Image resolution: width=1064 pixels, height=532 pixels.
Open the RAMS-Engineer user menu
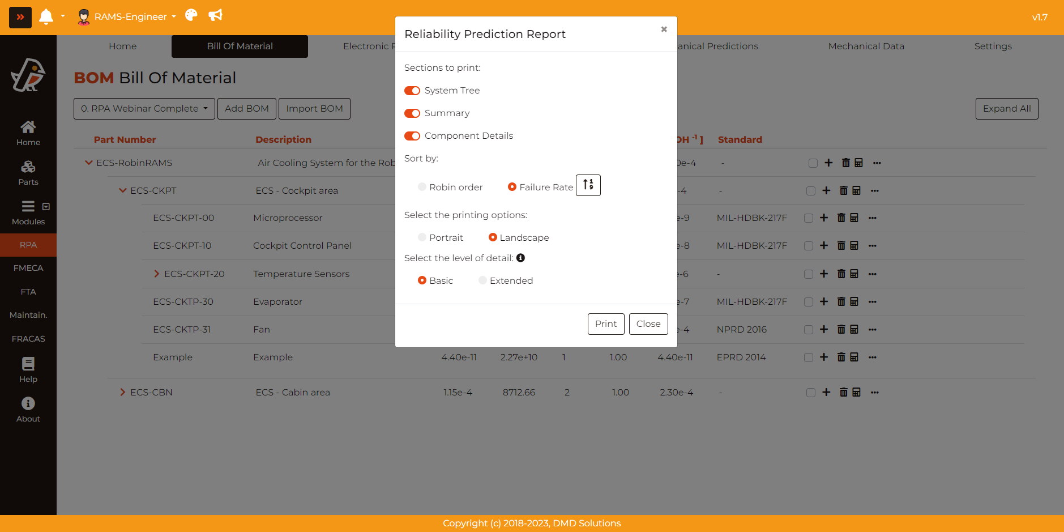[x=130, y=17]
